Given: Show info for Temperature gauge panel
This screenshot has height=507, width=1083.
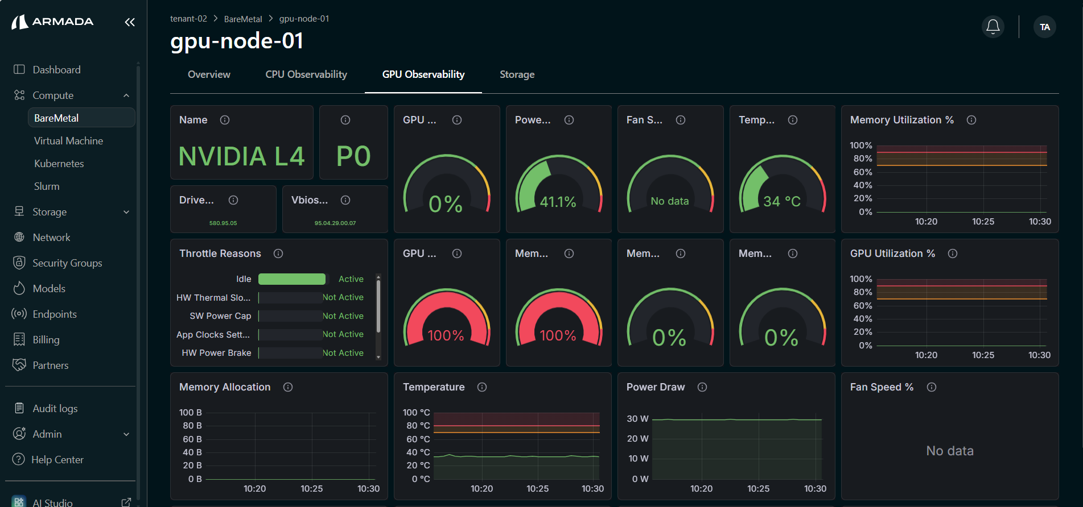Looking at the screenshot, I should [x=793, y=120].
